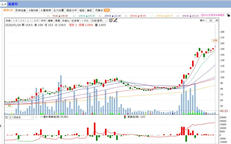This screenshot has height=144, width=231.
Task: Click the 晶豪科 stock name title
Action: click(13, 4)
